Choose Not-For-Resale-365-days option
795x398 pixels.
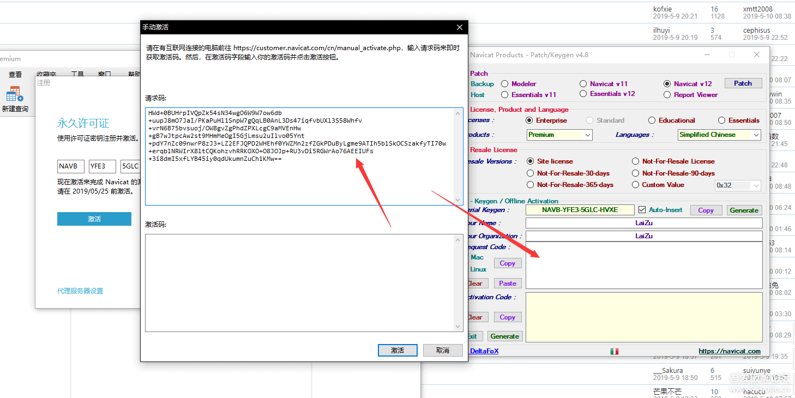531,185
